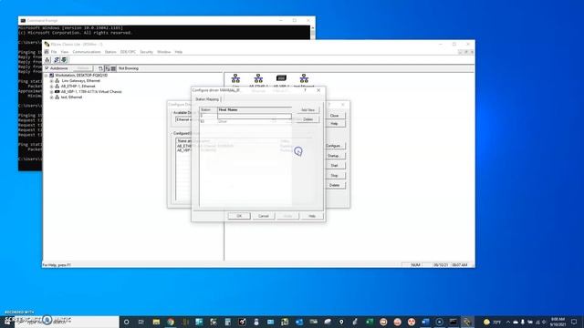Open the Help menu in menu bar

(179, 52)
